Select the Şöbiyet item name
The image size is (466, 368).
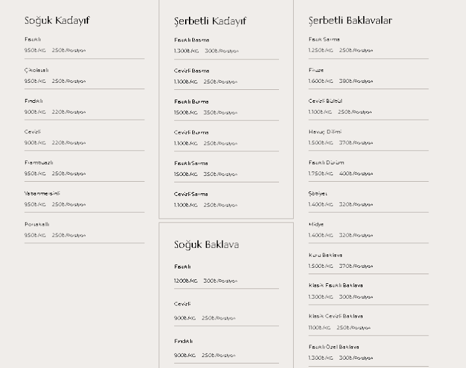318,193
